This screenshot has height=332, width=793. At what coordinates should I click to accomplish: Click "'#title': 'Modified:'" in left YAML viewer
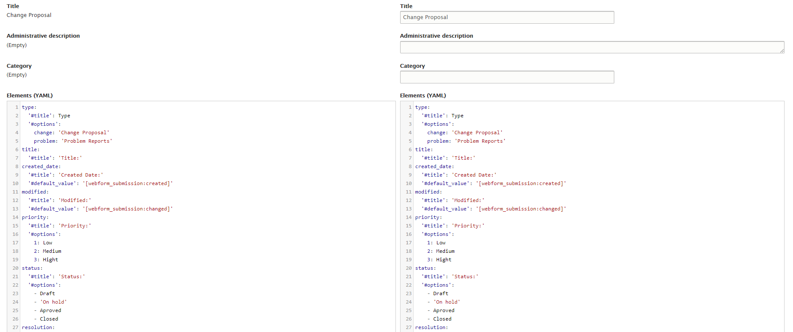pyautogui.click(x=60, y=200)
